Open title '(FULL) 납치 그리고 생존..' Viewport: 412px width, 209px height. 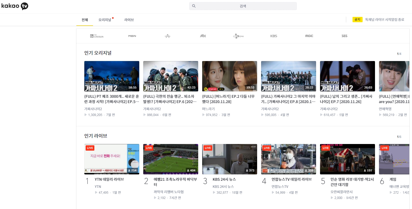coord(346,99)
